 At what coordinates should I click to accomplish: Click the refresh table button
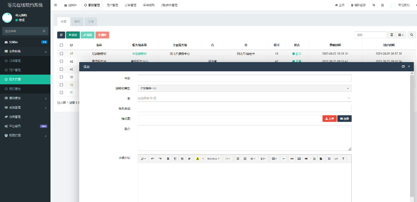[x=61, y=35]
